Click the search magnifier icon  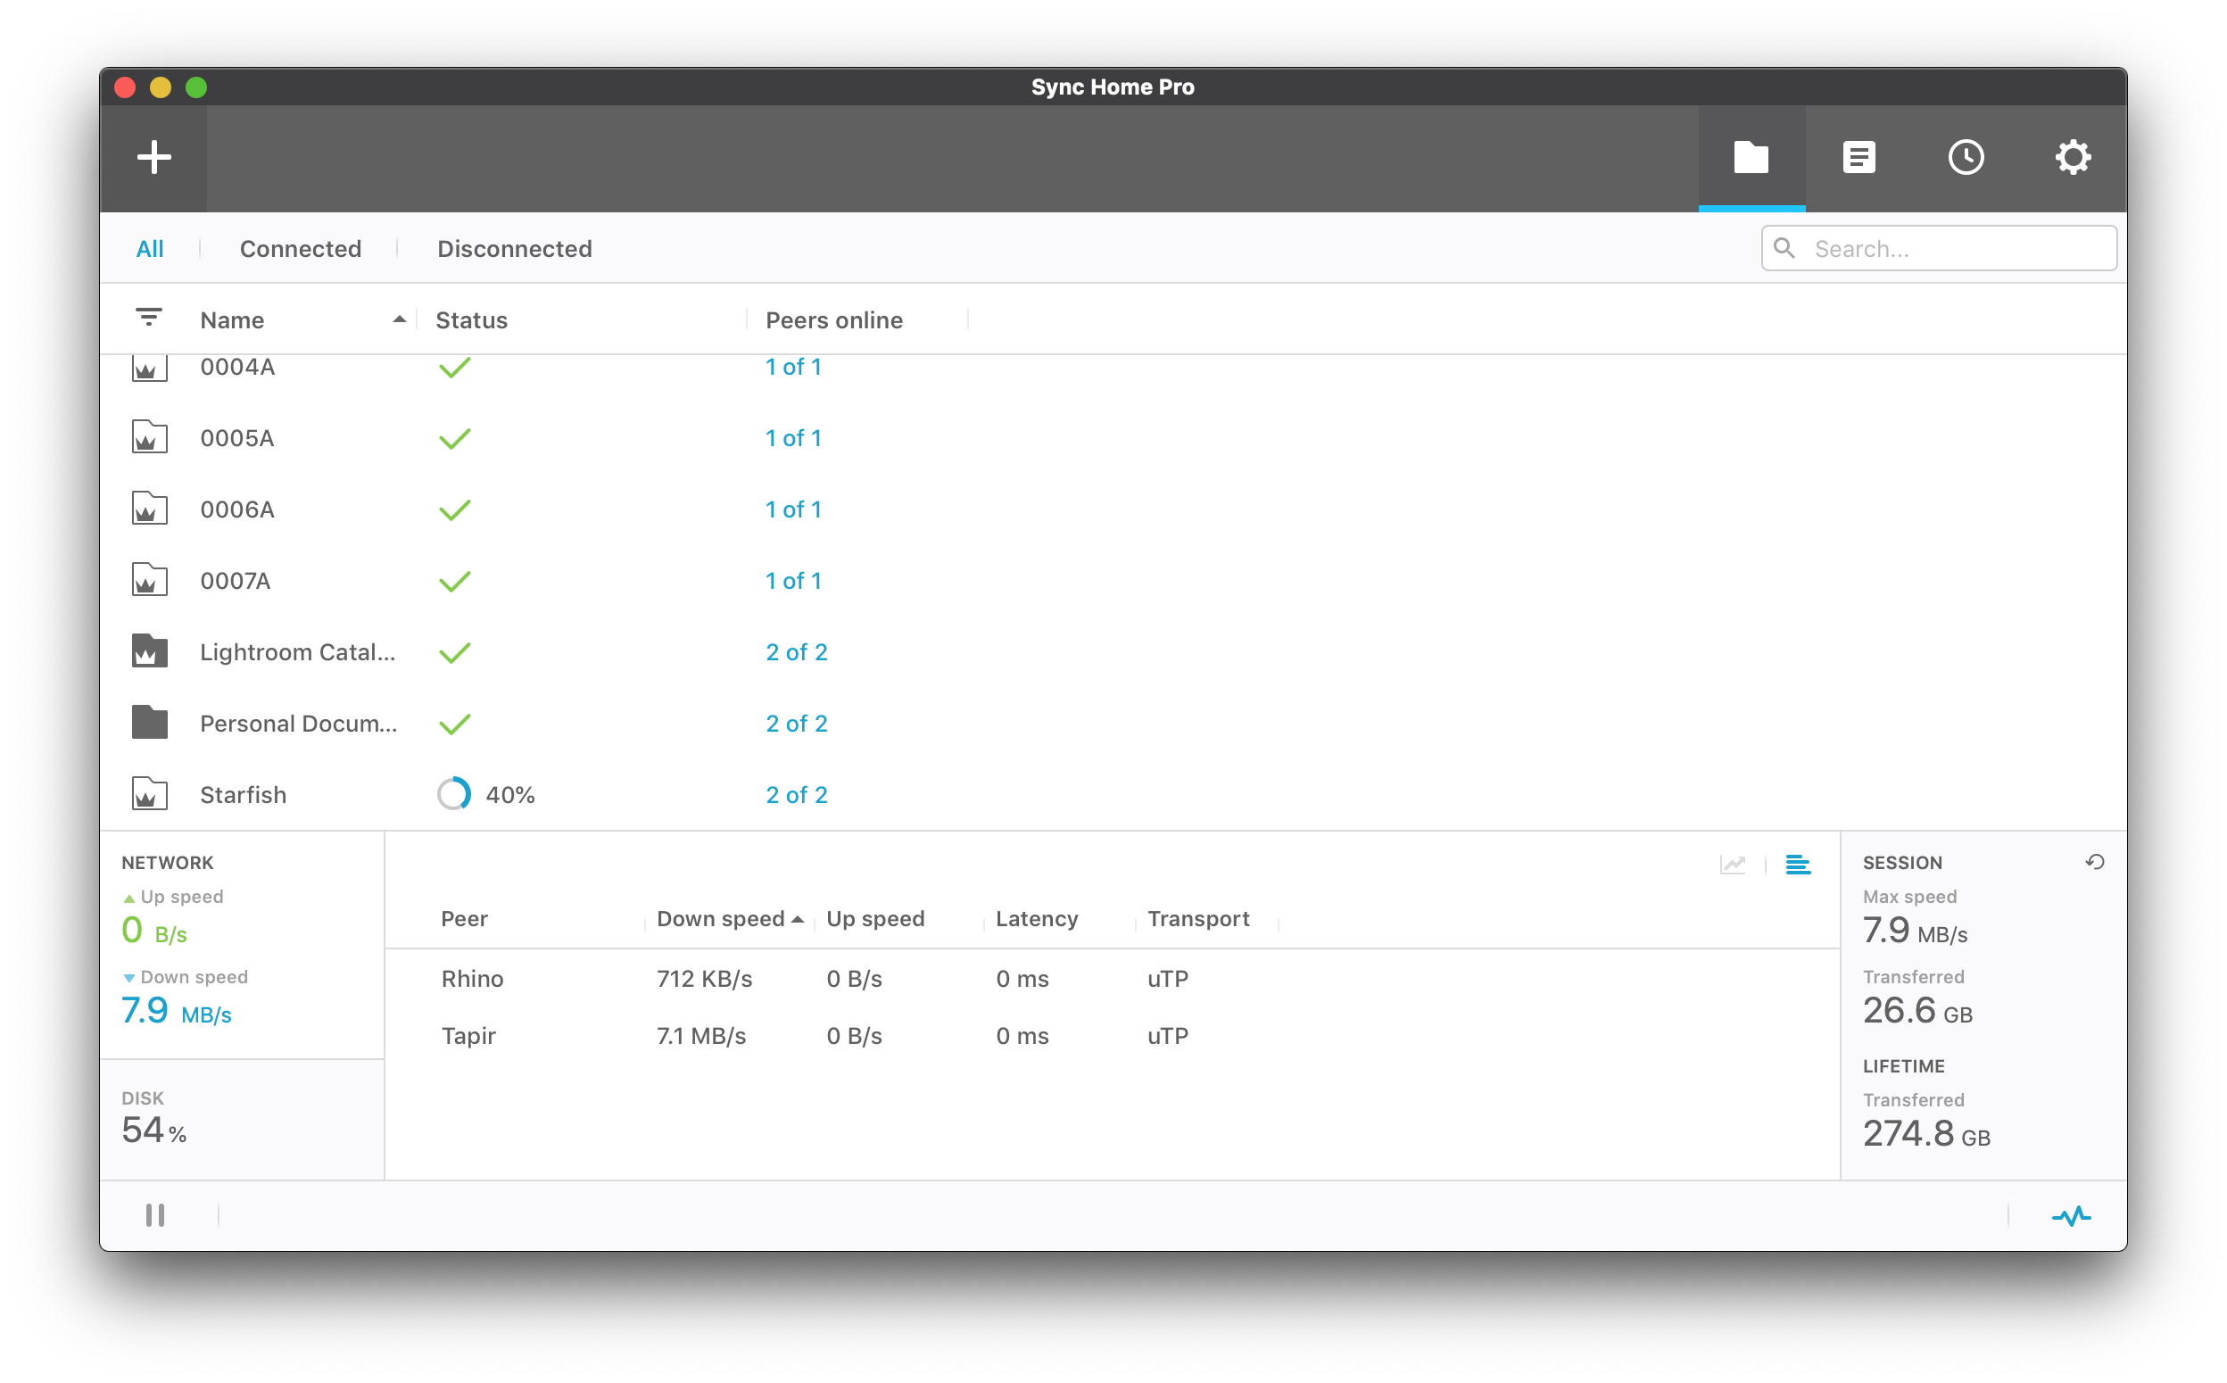pos(1784,248)
